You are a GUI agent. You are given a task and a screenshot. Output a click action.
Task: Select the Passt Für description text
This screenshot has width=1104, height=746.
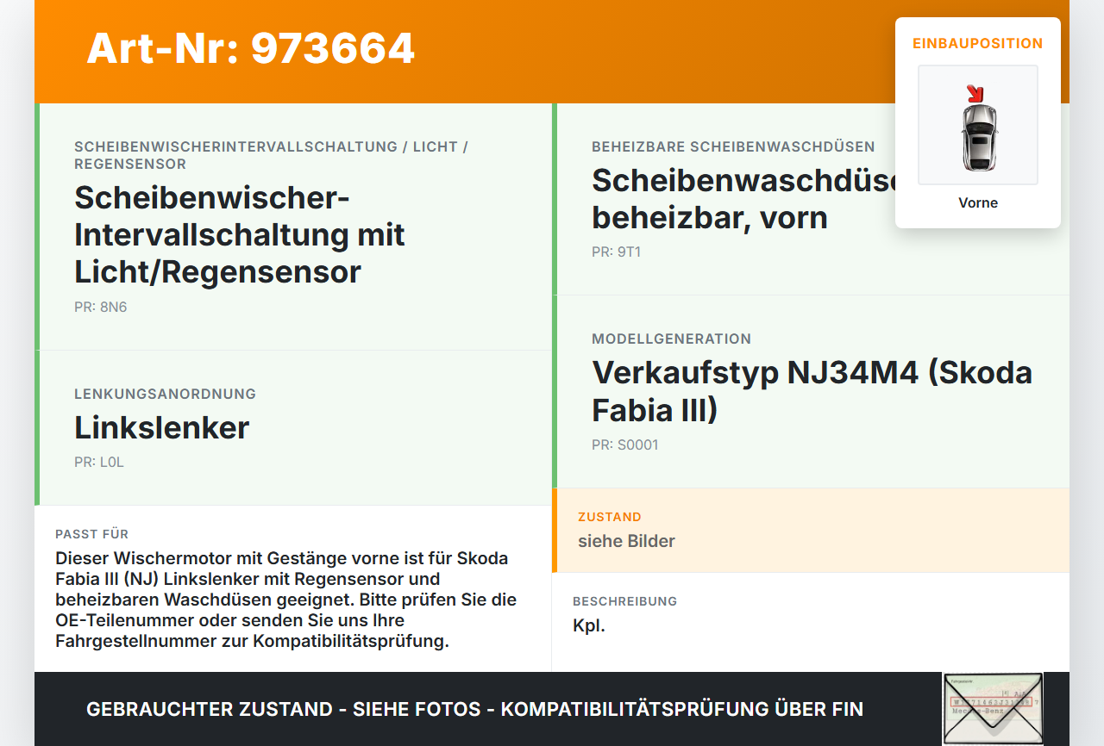click(286, 599)
